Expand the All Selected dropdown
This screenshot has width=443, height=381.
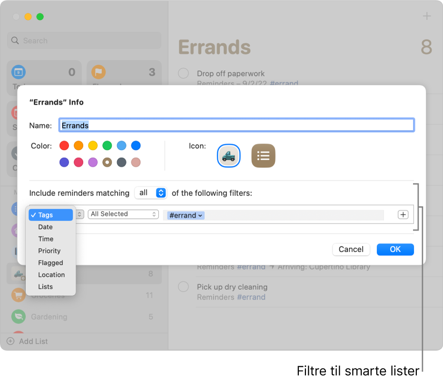pos(123,214)
